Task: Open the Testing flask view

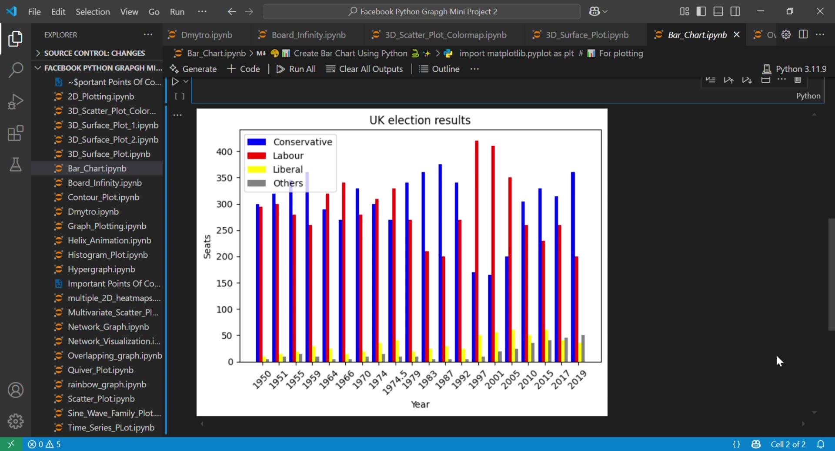Action: (x=16, y=165)
